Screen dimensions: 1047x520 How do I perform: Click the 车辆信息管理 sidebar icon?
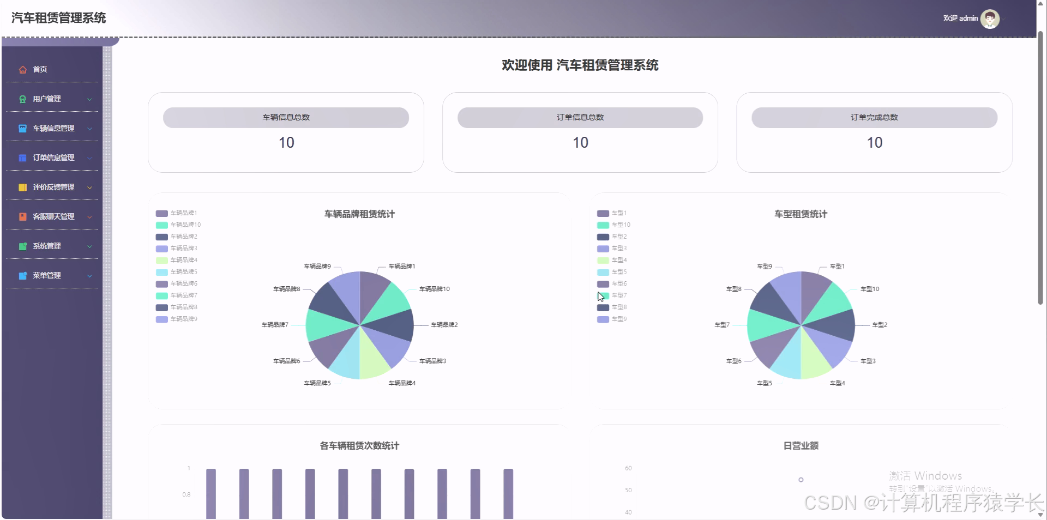tap(22, 128)
